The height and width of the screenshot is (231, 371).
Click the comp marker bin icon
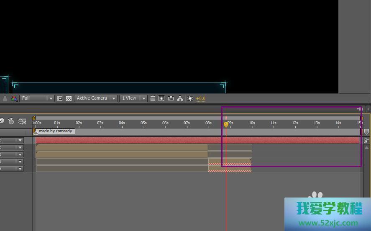(x=366, y=132)
